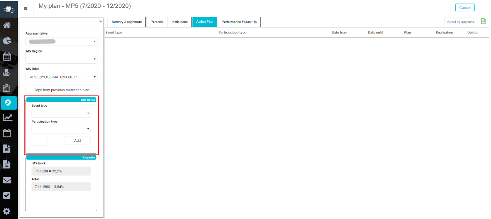This screenshot has height=219, width=491.
Task: Open the Home icon in sidebar
Action: tap(7, 26)
